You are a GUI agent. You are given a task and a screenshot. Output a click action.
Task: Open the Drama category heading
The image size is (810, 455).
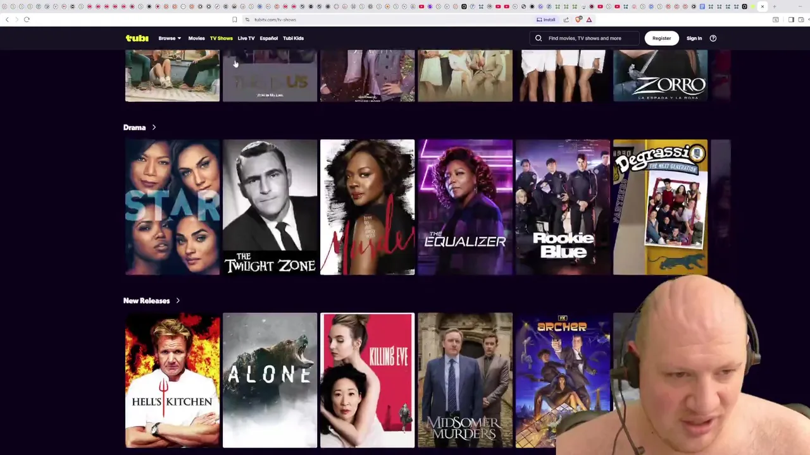point(134,128)
